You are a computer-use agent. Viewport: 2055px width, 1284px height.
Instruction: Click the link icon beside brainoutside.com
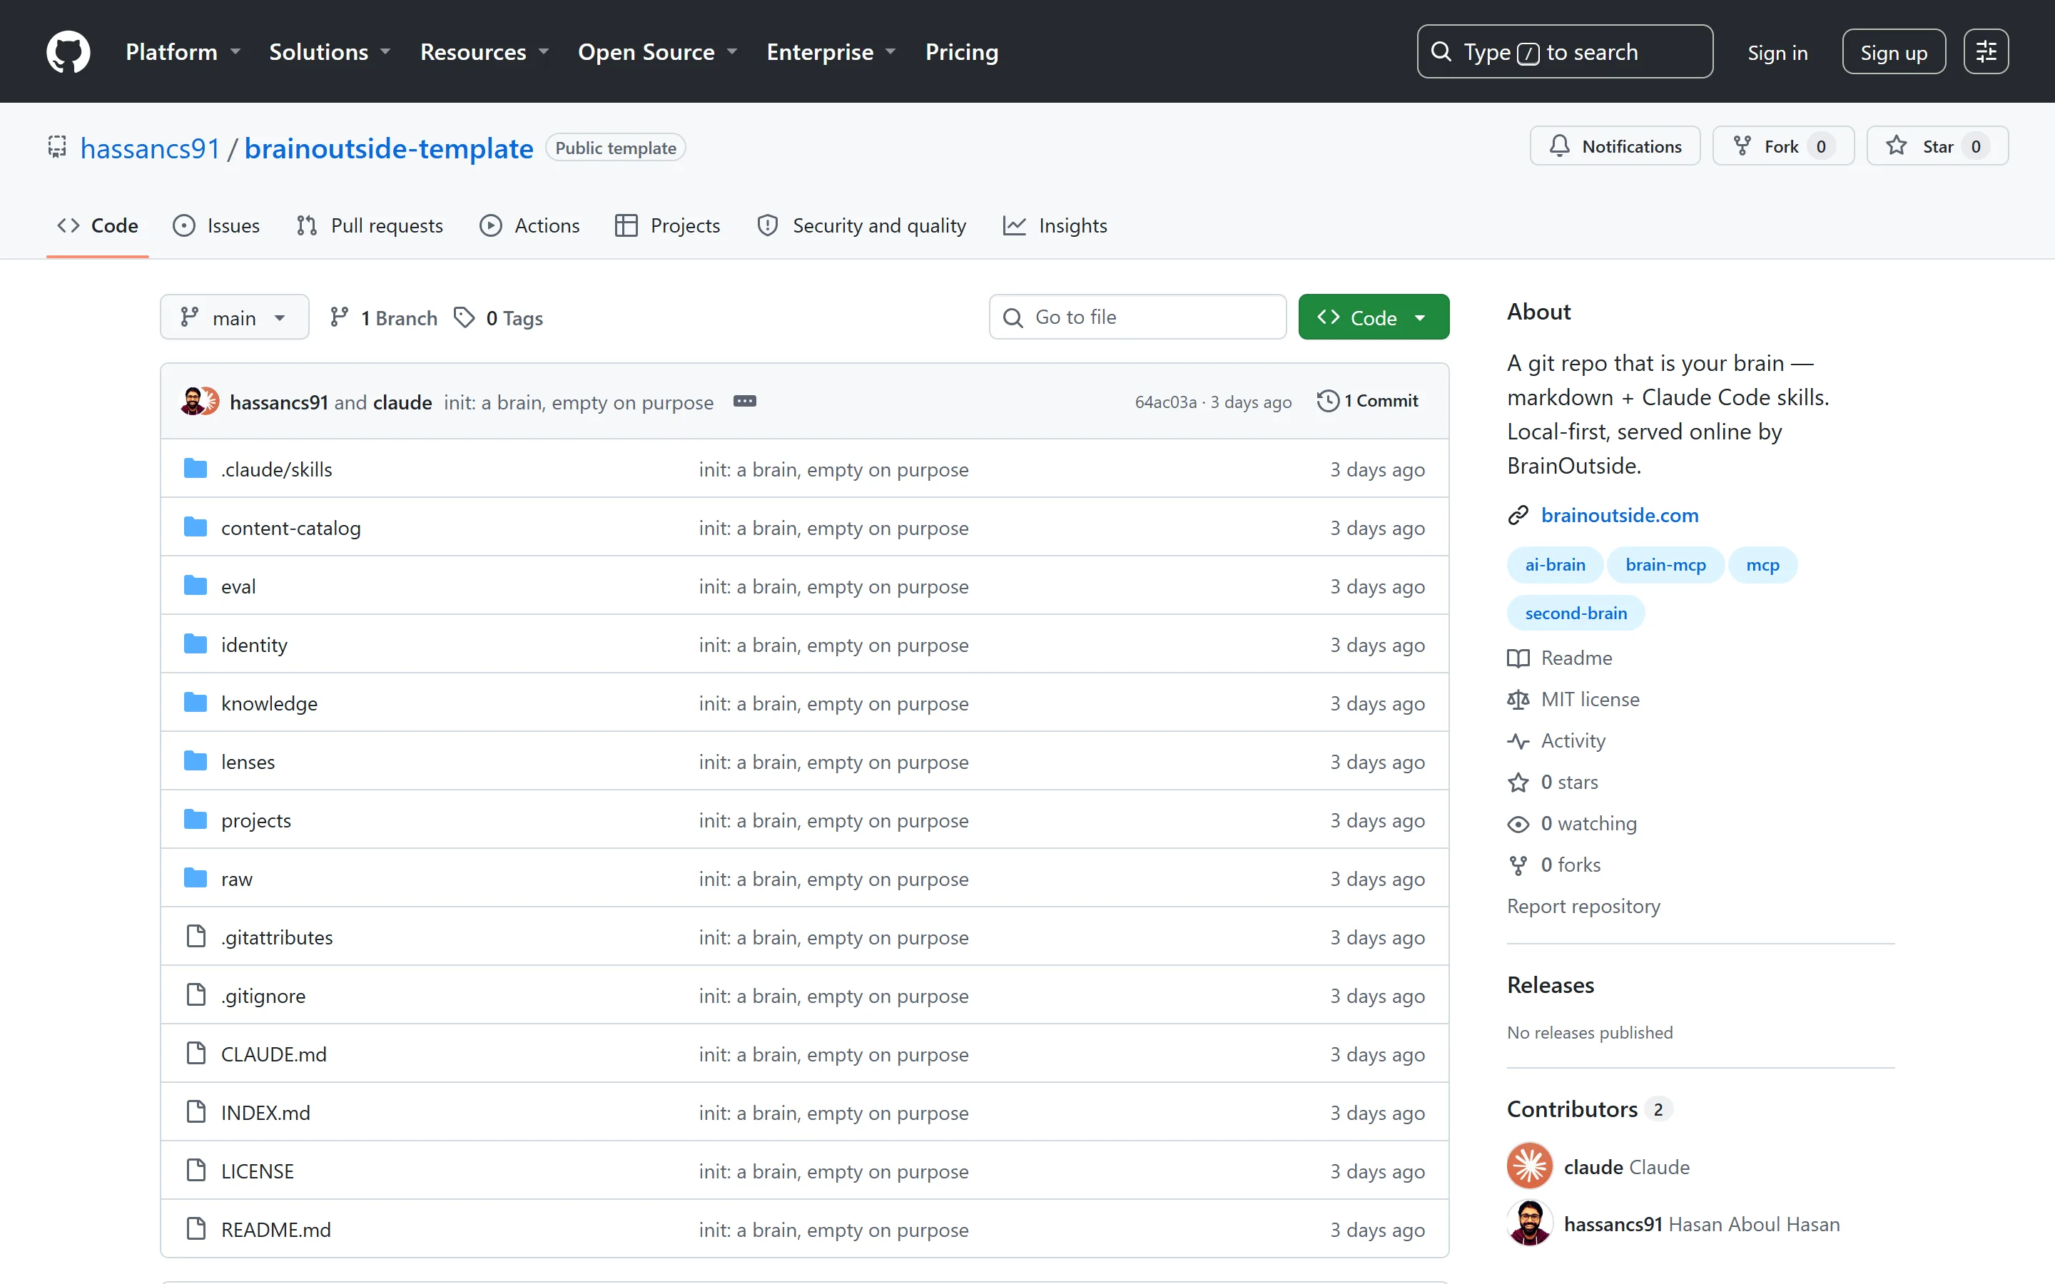coord(1518,516)
